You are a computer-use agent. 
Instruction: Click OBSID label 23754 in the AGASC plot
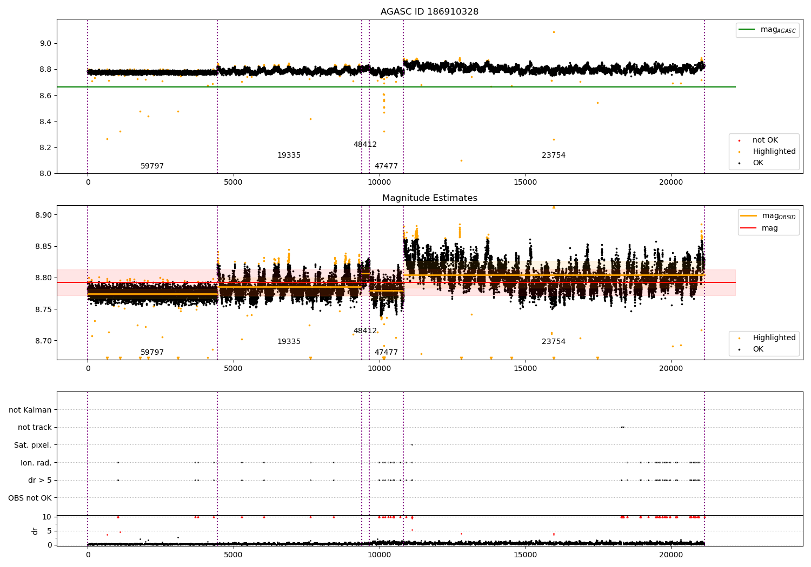(554, 156)
